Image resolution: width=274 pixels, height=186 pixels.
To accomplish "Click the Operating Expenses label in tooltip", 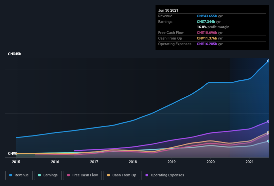I will 175,44.
